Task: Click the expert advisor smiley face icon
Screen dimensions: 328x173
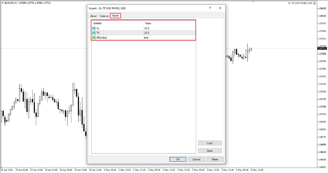Action: (315, 3)
